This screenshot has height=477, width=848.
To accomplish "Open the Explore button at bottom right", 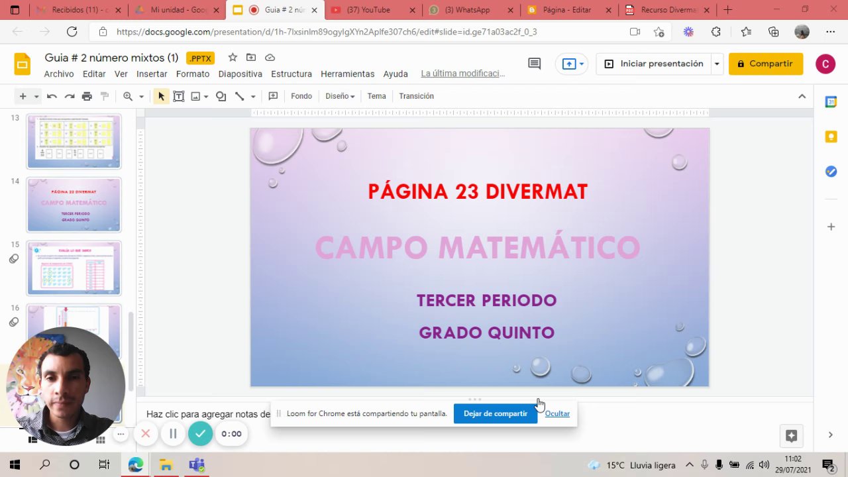I will [x=791, y=435].
